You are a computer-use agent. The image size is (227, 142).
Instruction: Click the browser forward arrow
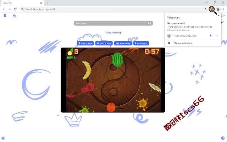pyautogui.click(x=10, y=9)
